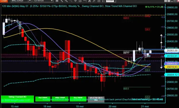Image resolution: width=179 pixels, height=108 pixels.
Task: Click the 19 mei date label
Action: pyautogui.click(x=80, y=106)
